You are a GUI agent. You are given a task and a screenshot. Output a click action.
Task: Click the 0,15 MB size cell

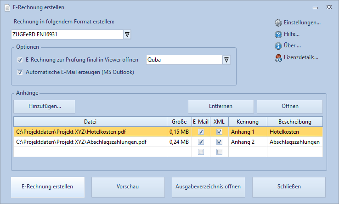point(179,131)
